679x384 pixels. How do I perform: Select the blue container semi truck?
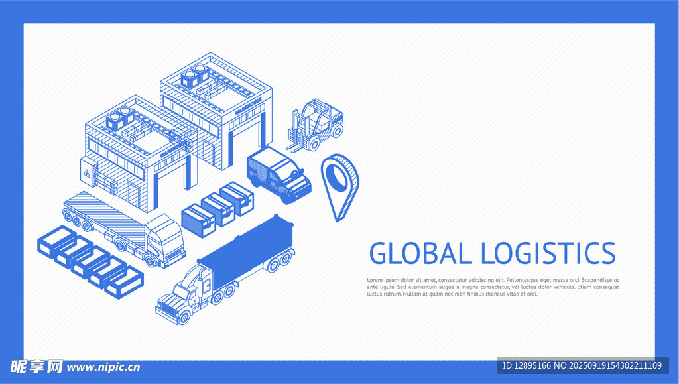tap(225, 269)
